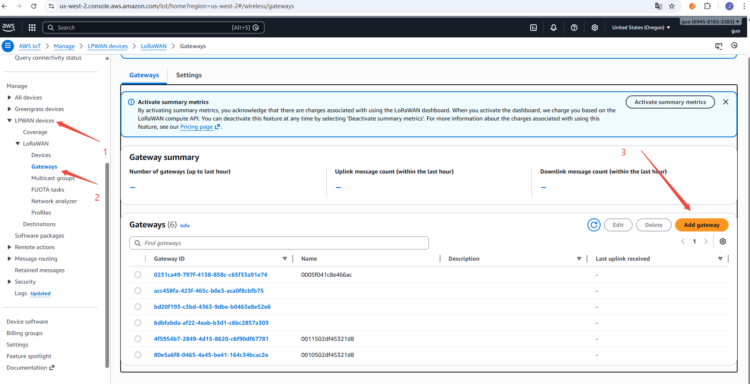The image size is (750, 384).
Task: Select radio button for gateway 80e5a6f8-0465
Action: point(138,355)
